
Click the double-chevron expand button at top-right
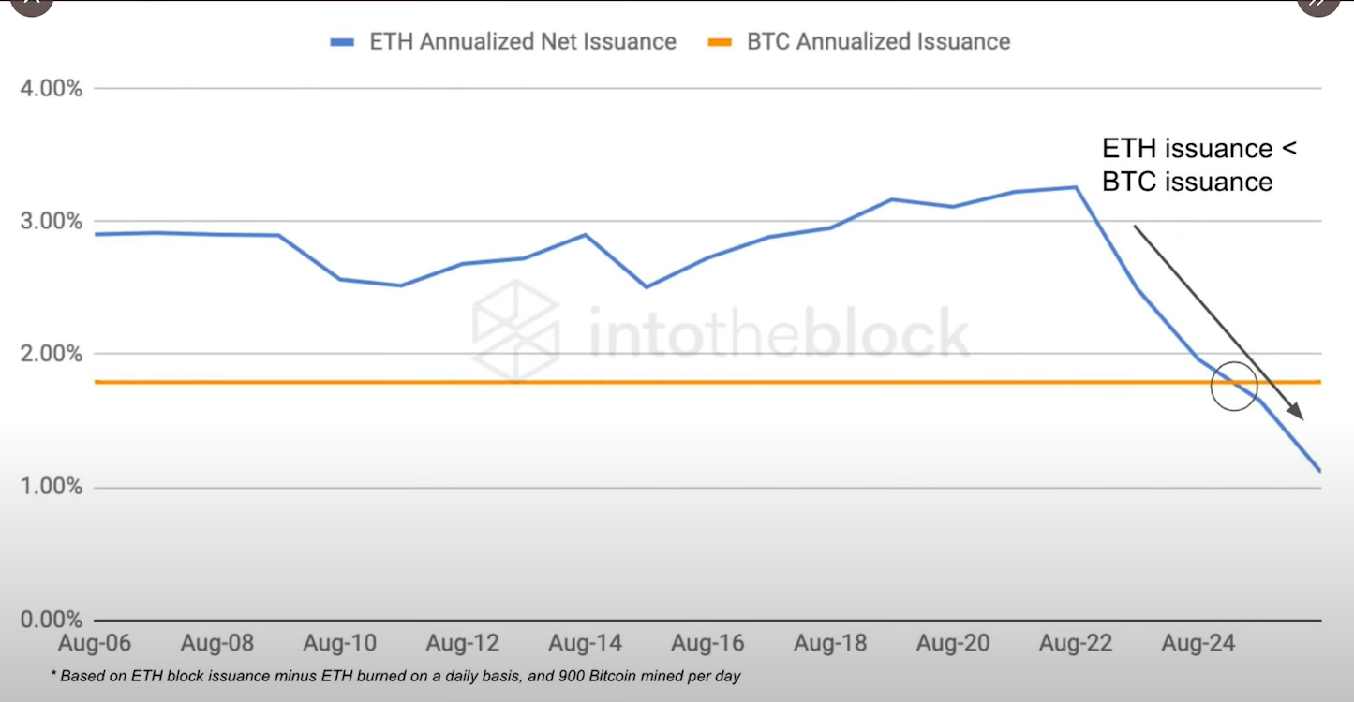click(x=1318, y=5)
